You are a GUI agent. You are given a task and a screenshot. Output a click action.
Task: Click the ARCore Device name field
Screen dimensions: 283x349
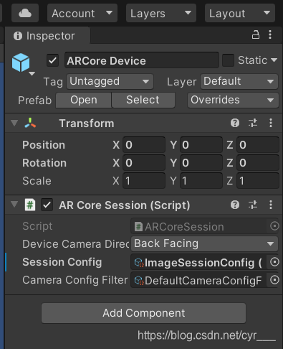click(142, 60)
